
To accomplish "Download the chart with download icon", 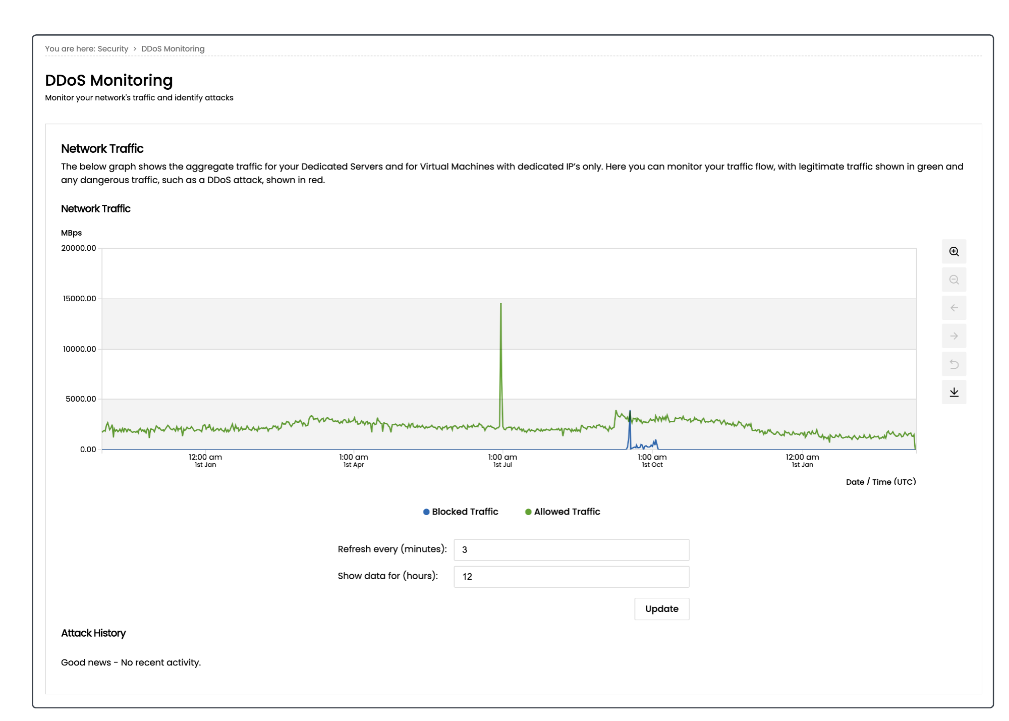I will pyautogui.click(x=954, y=392).
